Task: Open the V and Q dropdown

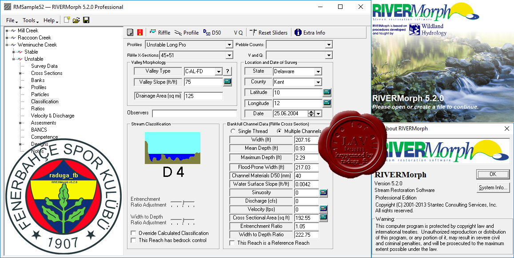Action: point(329,55)
